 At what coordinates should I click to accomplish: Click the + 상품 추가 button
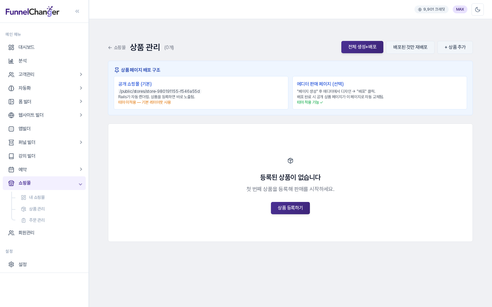click(x=455, y=47)
